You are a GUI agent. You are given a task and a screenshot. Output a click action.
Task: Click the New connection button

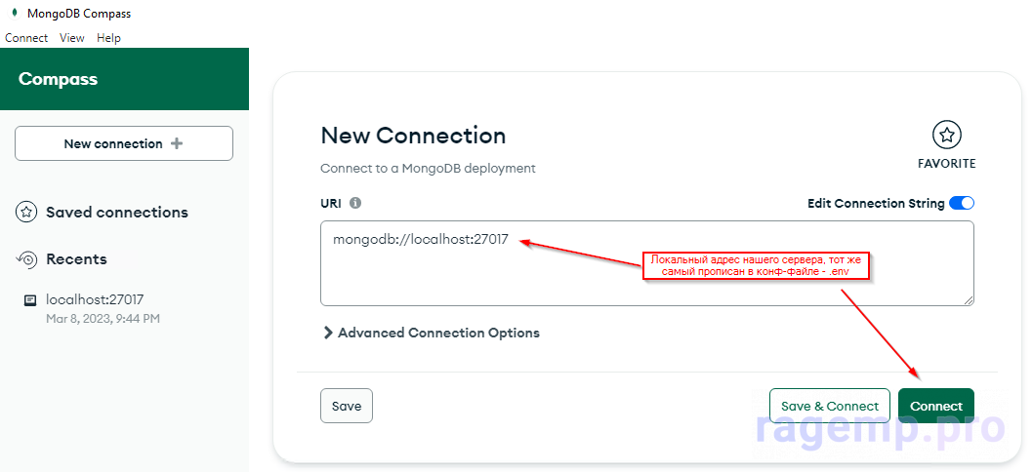(x=124, y=143)
